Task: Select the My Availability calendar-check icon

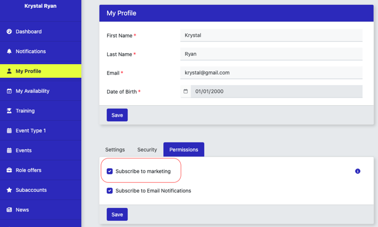Action: [9, 91]
